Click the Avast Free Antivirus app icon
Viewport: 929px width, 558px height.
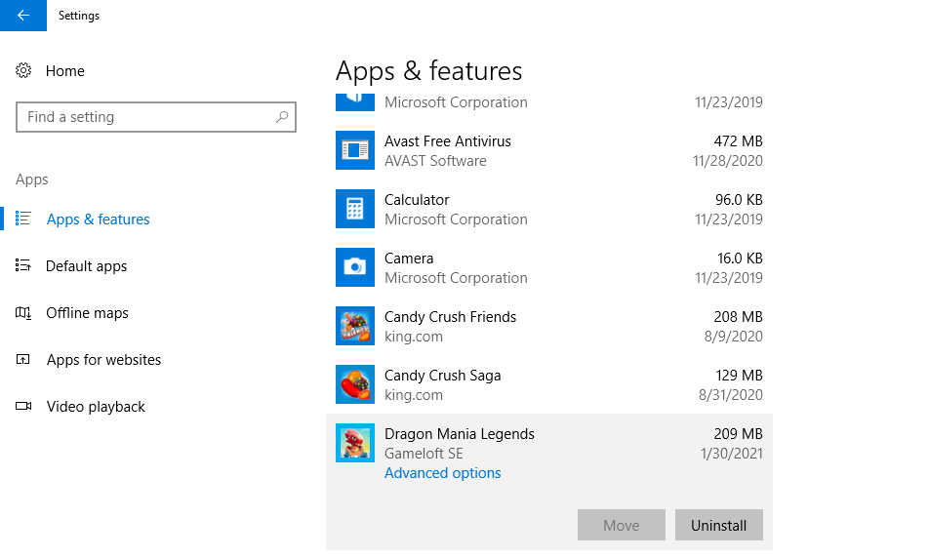[x=354, y=150]
